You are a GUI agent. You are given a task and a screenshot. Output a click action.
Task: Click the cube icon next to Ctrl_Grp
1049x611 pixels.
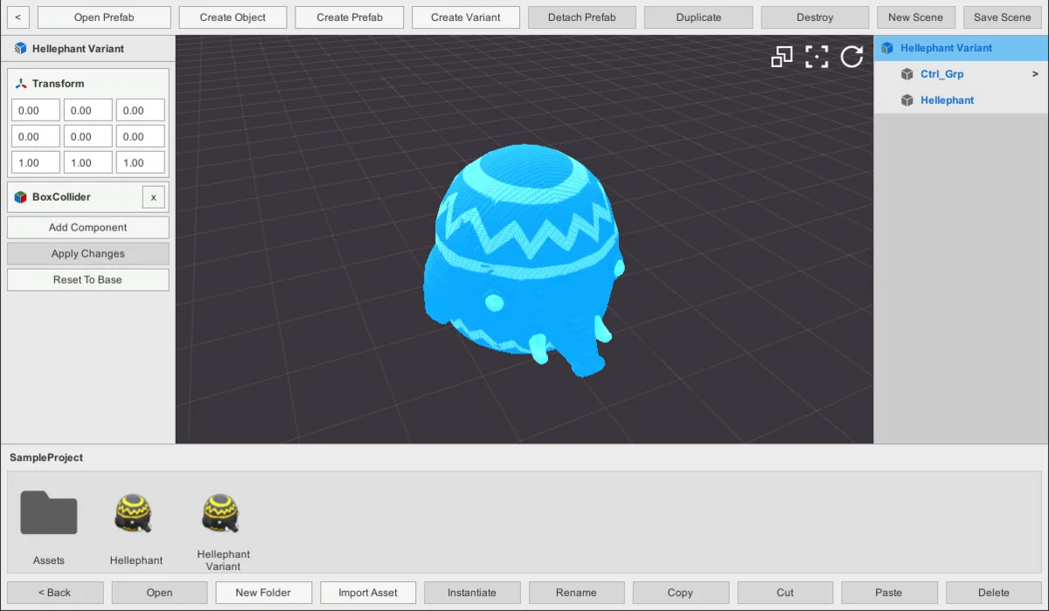click(907, 74)
